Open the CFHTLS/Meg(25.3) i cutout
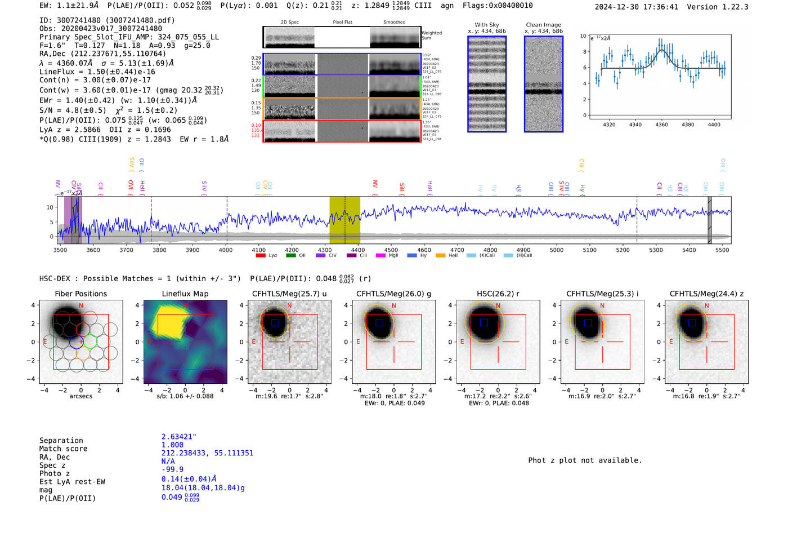Viewport: 788px width, 537px height. tap(602, 341)
